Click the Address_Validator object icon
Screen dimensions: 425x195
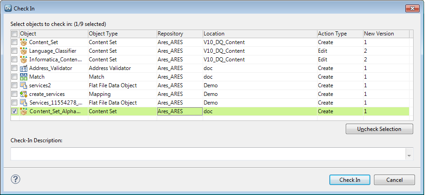(x=24, y=68)
